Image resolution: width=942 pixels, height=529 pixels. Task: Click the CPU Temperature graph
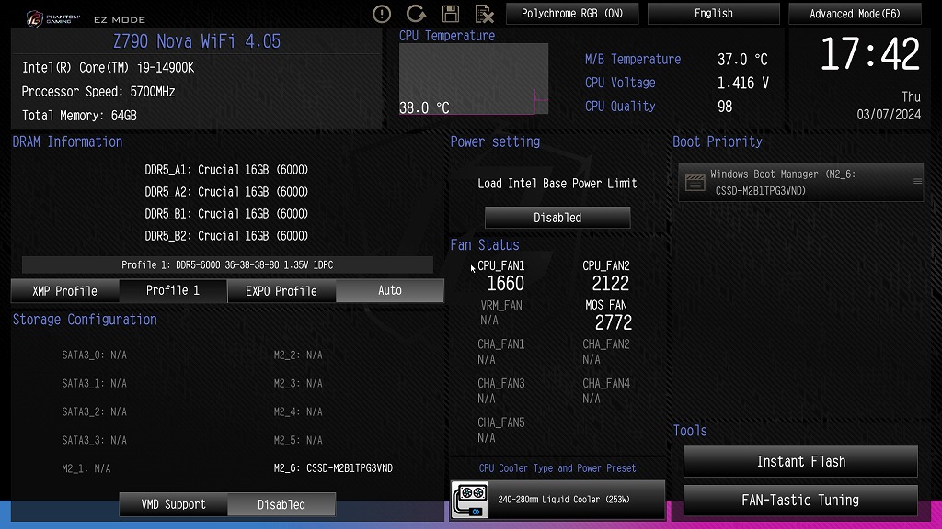pos(474,79)
